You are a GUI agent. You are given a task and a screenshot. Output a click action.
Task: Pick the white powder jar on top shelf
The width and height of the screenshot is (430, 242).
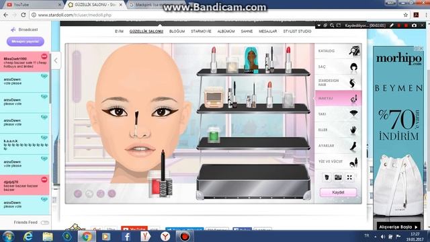pyautogui.click(x=232, y=65)
